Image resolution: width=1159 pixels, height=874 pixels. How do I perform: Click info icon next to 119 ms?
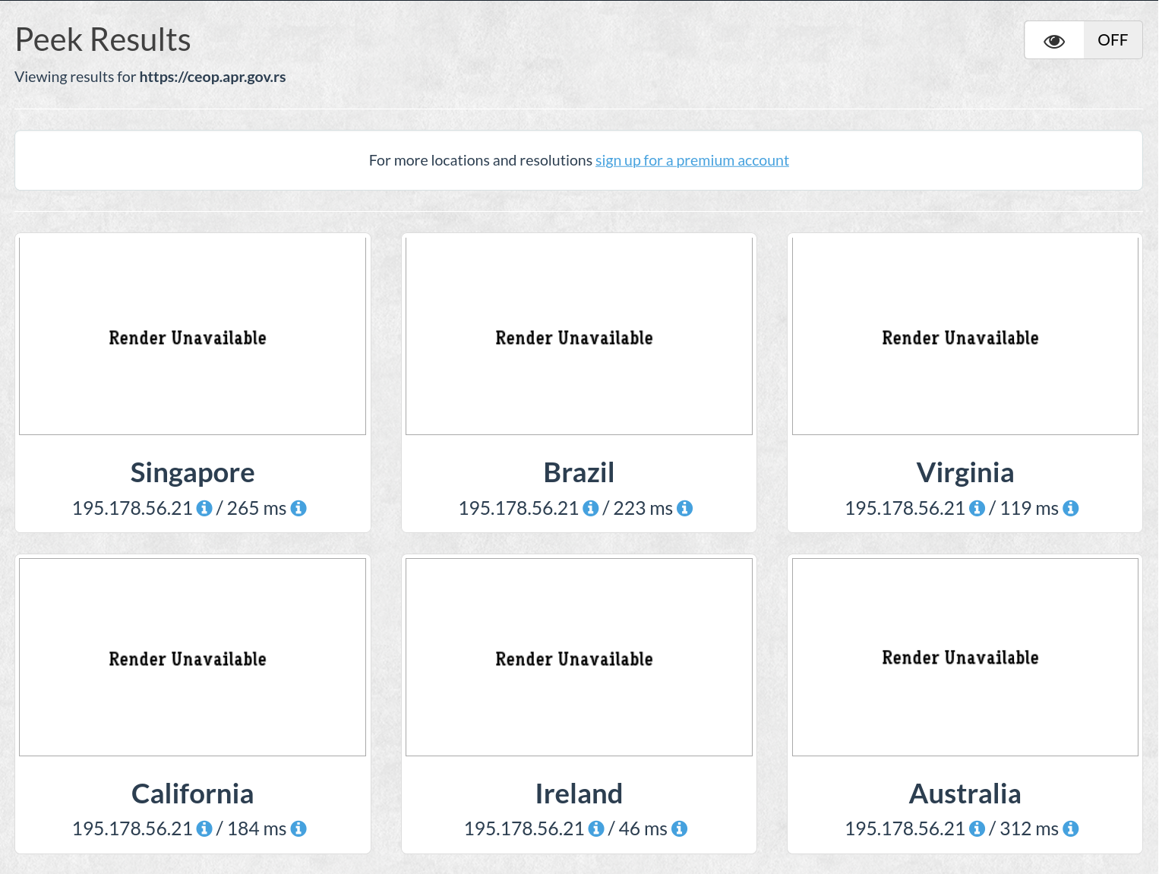pyautogui.click(x=1071, y=508)
